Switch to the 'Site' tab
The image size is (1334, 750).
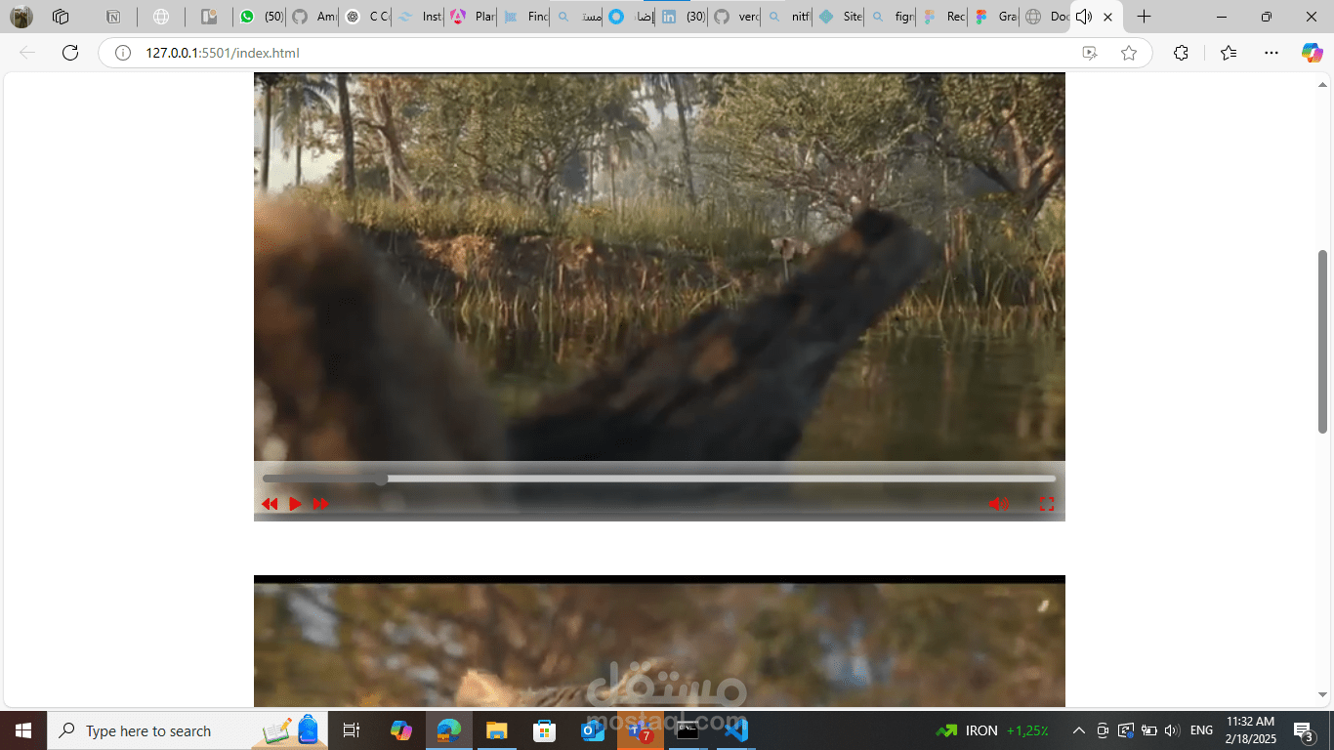[x=841, y=17]
